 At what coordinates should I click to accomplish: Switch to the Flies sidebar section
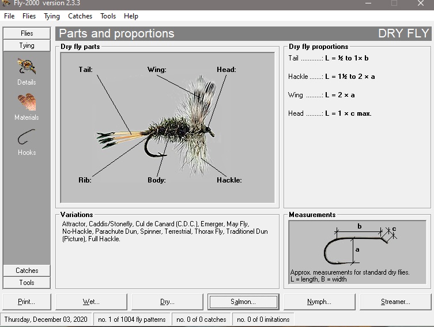tap(27, 33)
